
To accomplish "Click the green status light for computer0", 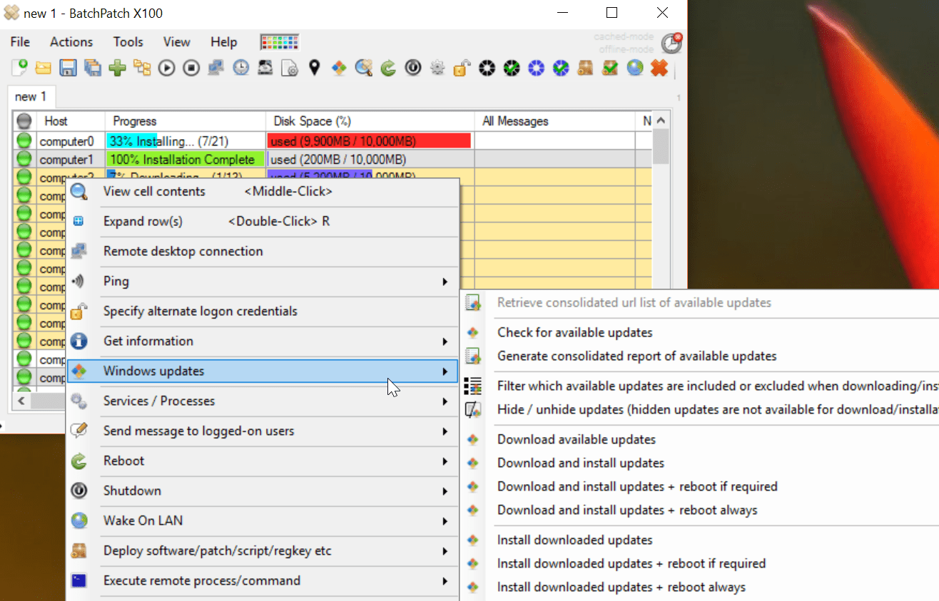I will (x=24, y=141).
